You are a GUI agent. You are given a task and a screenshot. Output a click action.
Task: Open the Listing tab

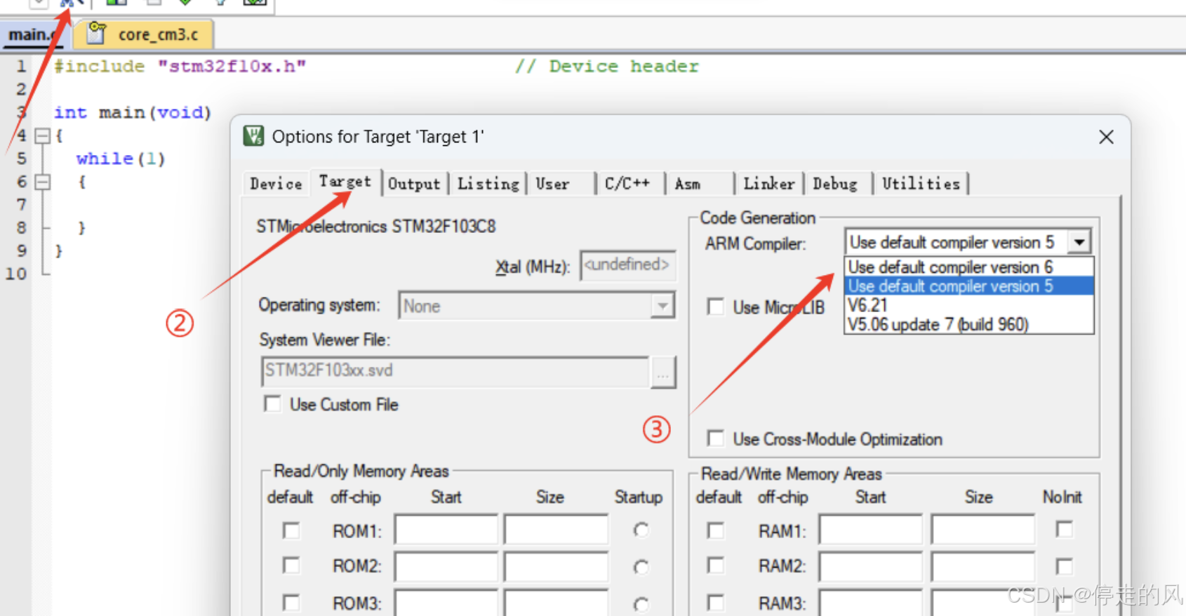[x=488, y=184]
